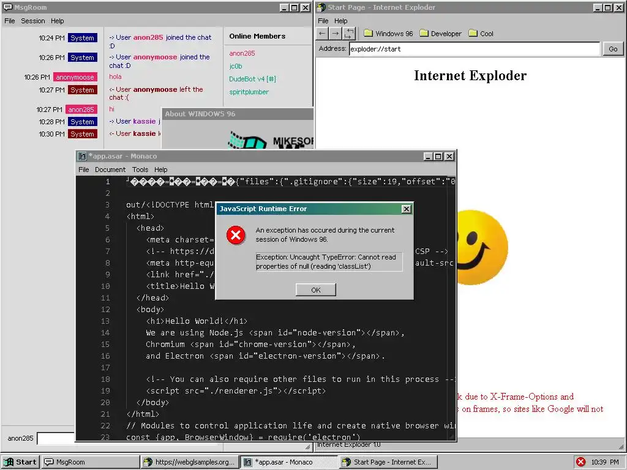Click the taskbar clock showing 10:39 PM
Screen dimensions: 627x470
(x=604, y=462)
